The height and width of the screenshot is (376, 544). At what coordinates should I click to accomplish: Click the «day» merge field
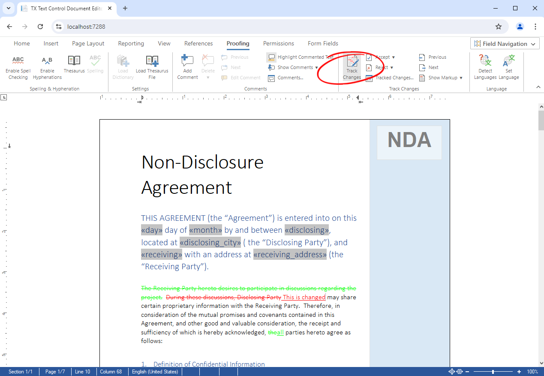(152, 230)
